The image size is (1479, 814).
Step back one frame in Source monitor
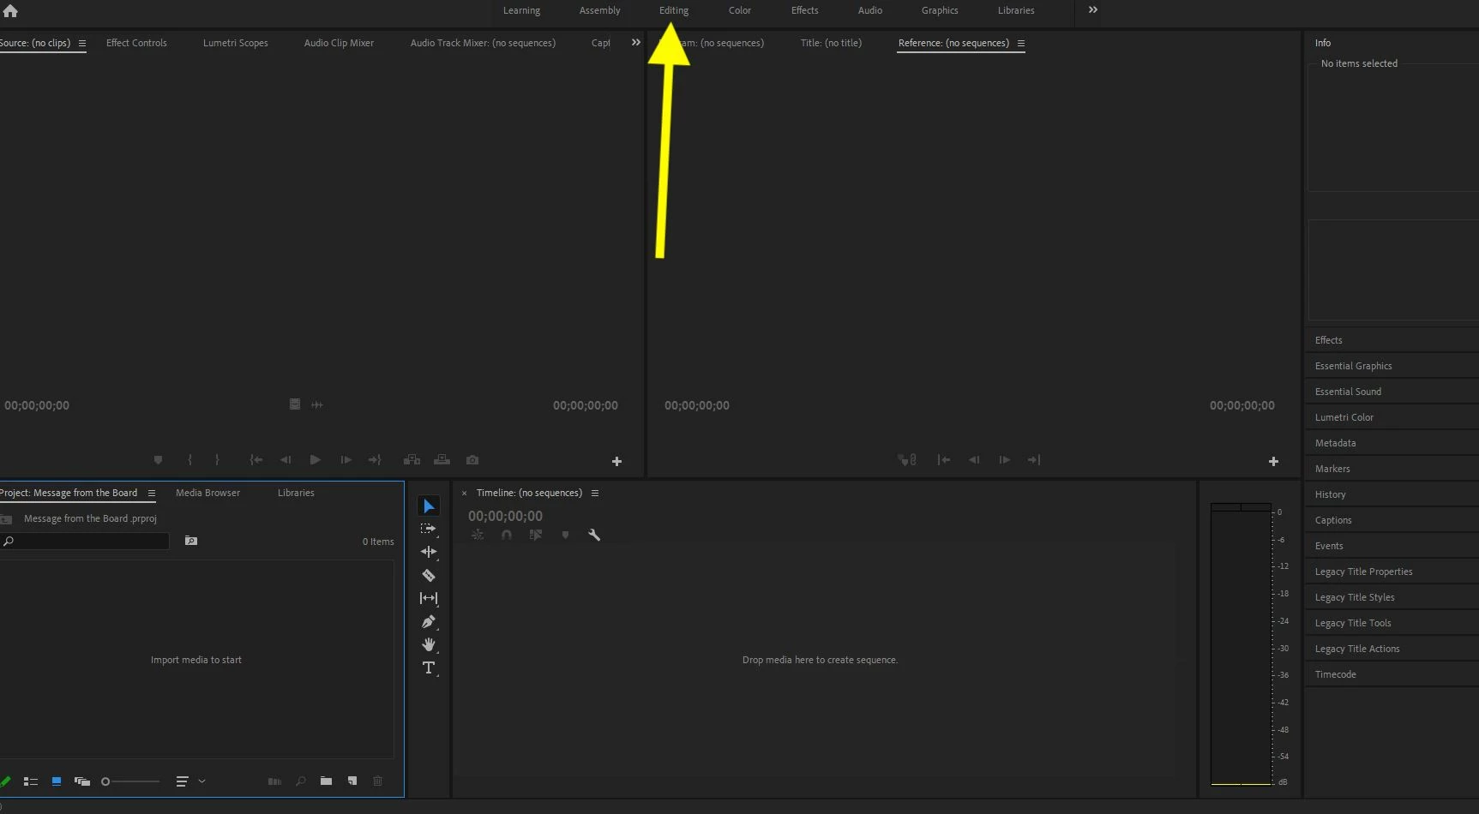(x=286, y=460)
